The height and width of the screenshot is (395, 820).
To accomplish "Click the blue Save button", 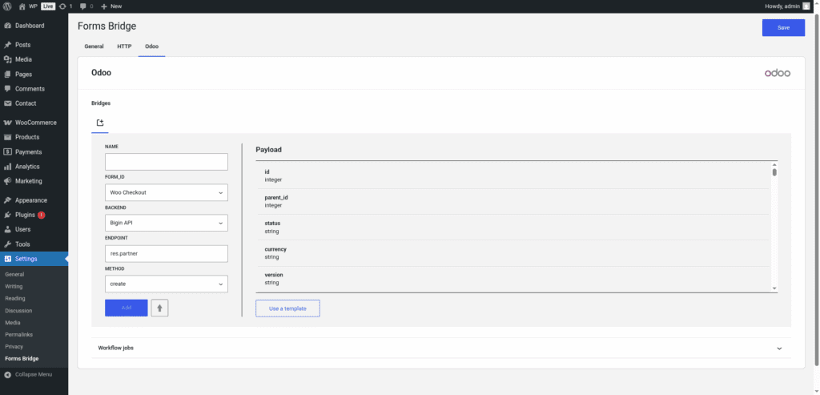I will click(783, 28).
